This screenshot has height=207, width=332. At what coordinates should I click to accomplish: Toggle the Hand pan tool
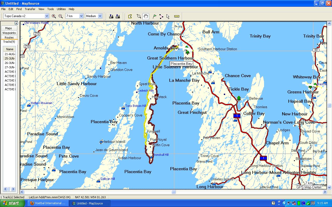point(146,16)
